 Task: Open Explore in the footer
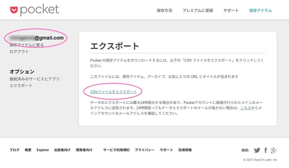[43, 150]
